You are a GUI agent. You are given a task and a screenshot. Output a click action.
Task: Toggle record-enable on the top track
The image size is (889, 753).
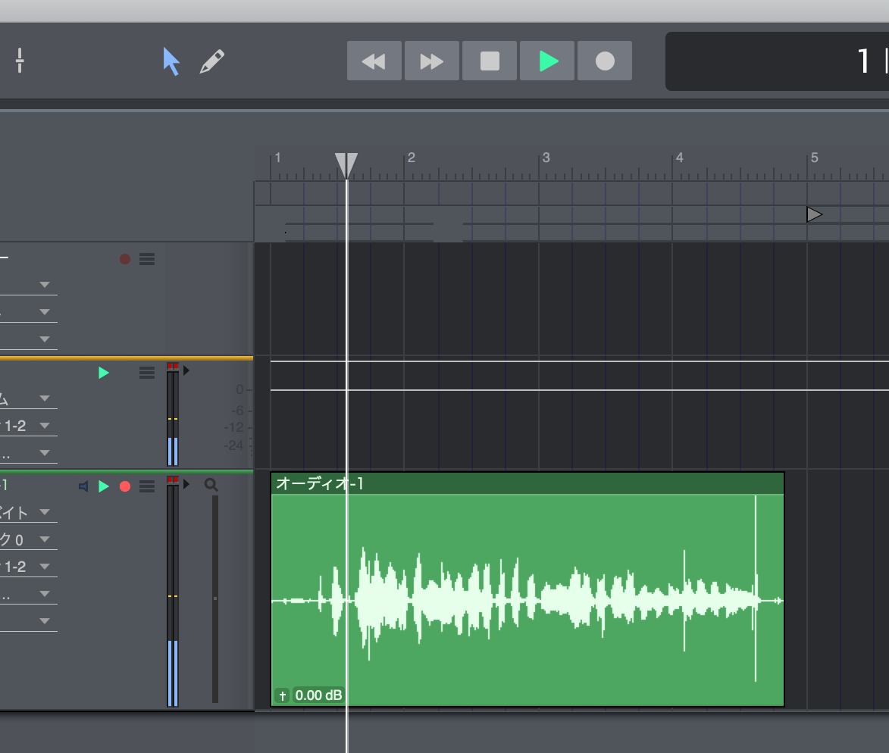pos(125,259)
